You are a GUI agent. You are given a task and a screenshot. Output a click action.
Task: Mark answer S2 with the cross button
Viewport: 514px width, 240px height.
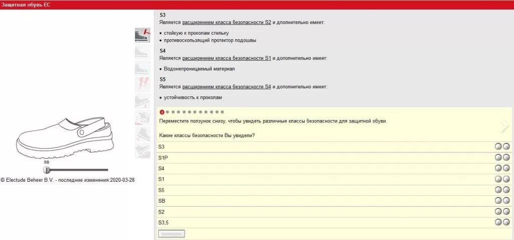click(x=506, y=211)
